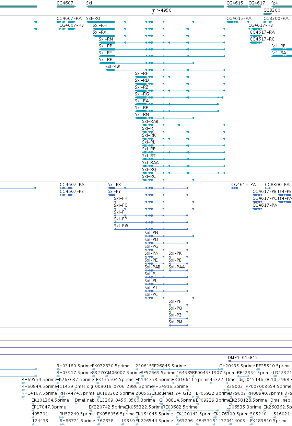Select the fz4 gene label
The height and width of the screenshot is (426, 292).
pyautogui.click(x=275, y=3)
